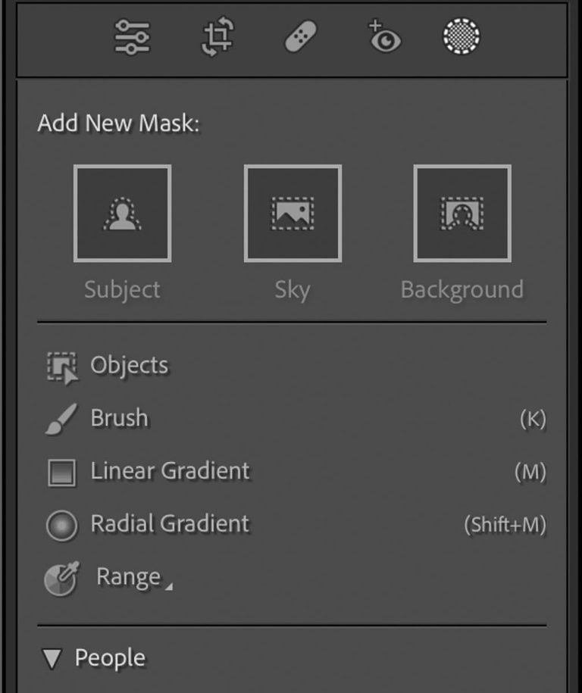Click the People disclosure triangle
This screenshot has width=582, height=693.
[53, 658]
